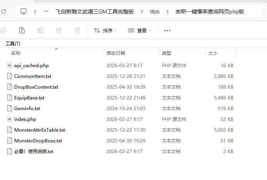Viewport: 267px width, 180px height.
Task: Click the tlbb breadcrumb folder
Action: click(155, 12)
